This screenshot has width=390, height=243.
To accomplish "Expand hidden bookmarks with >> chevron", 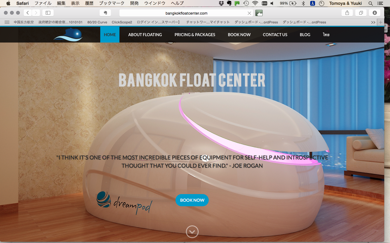I will [x=373, y=22].
